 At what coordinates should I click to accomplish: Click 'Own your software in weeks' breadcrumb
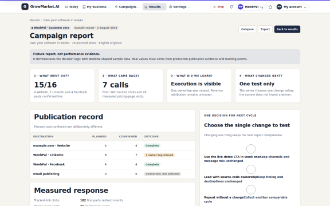[63, 20]
